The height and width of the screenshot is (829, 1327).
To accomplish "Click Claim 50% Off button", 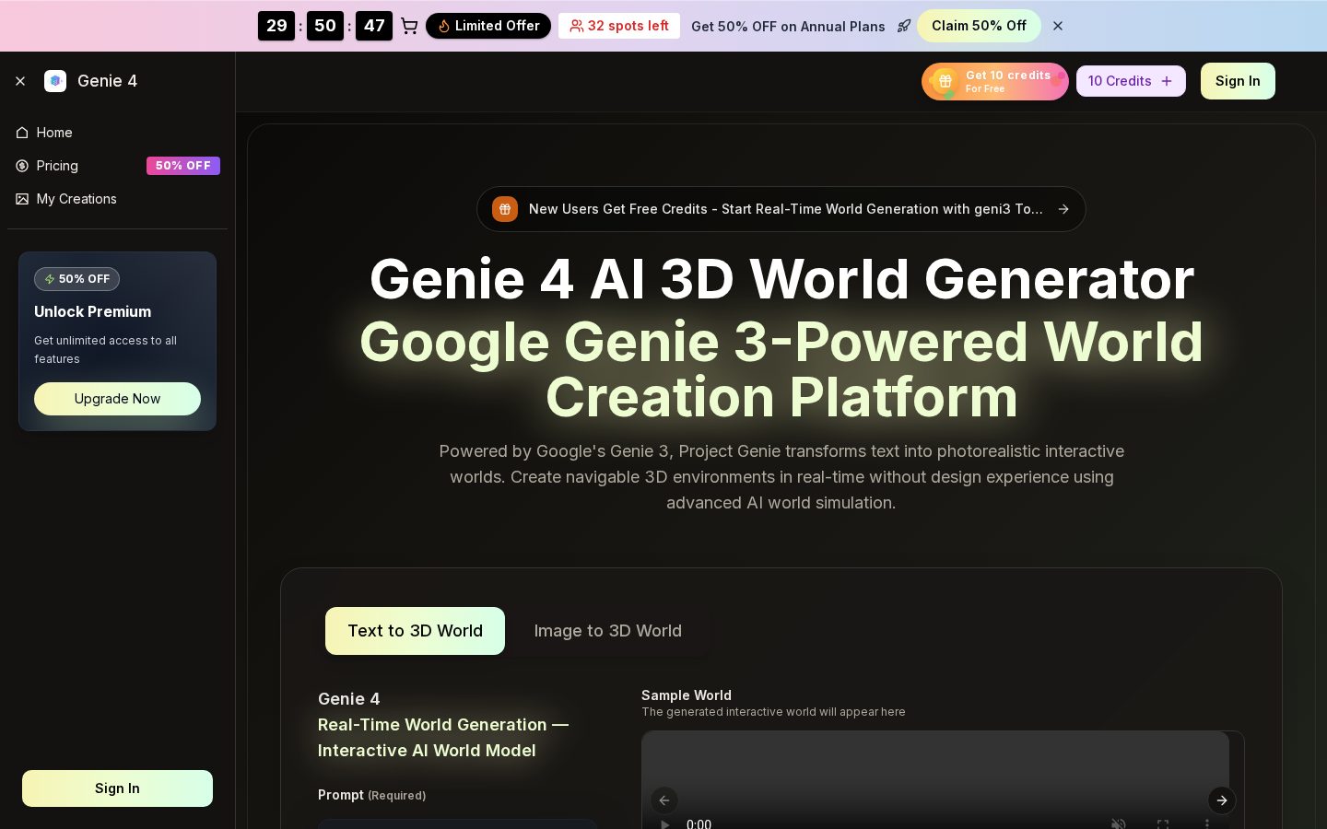I will [x=979, y=26].
